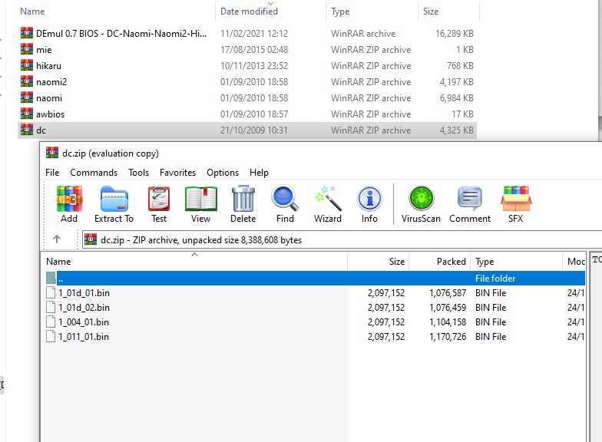The height and width of the screenshot is (442, 602).
Task: Click WinRAR title bar icon of dc.zip
Action: 52,153
